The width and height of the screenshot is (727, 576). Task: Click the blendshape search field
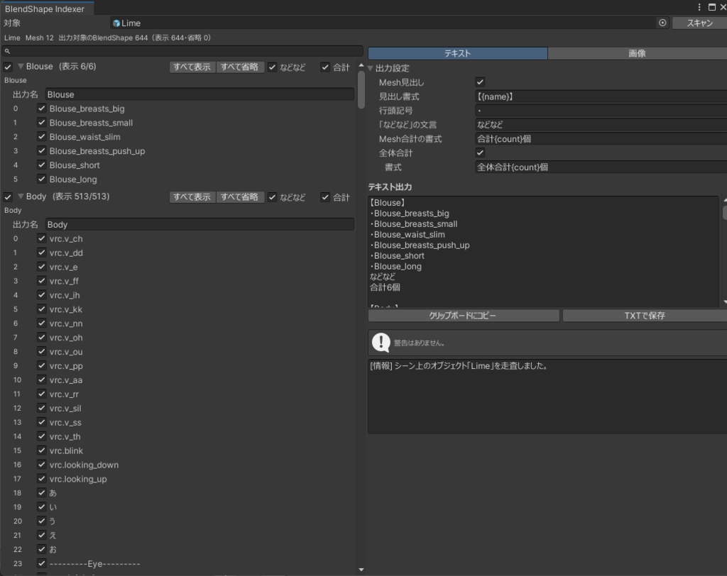pyautogui.click(x=182, y=51)
